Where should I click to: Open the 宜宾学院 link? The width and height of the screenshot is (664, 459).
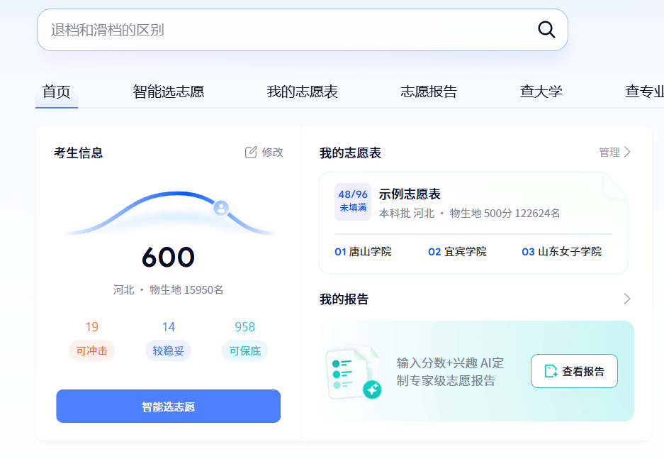(x=464, y=252)
